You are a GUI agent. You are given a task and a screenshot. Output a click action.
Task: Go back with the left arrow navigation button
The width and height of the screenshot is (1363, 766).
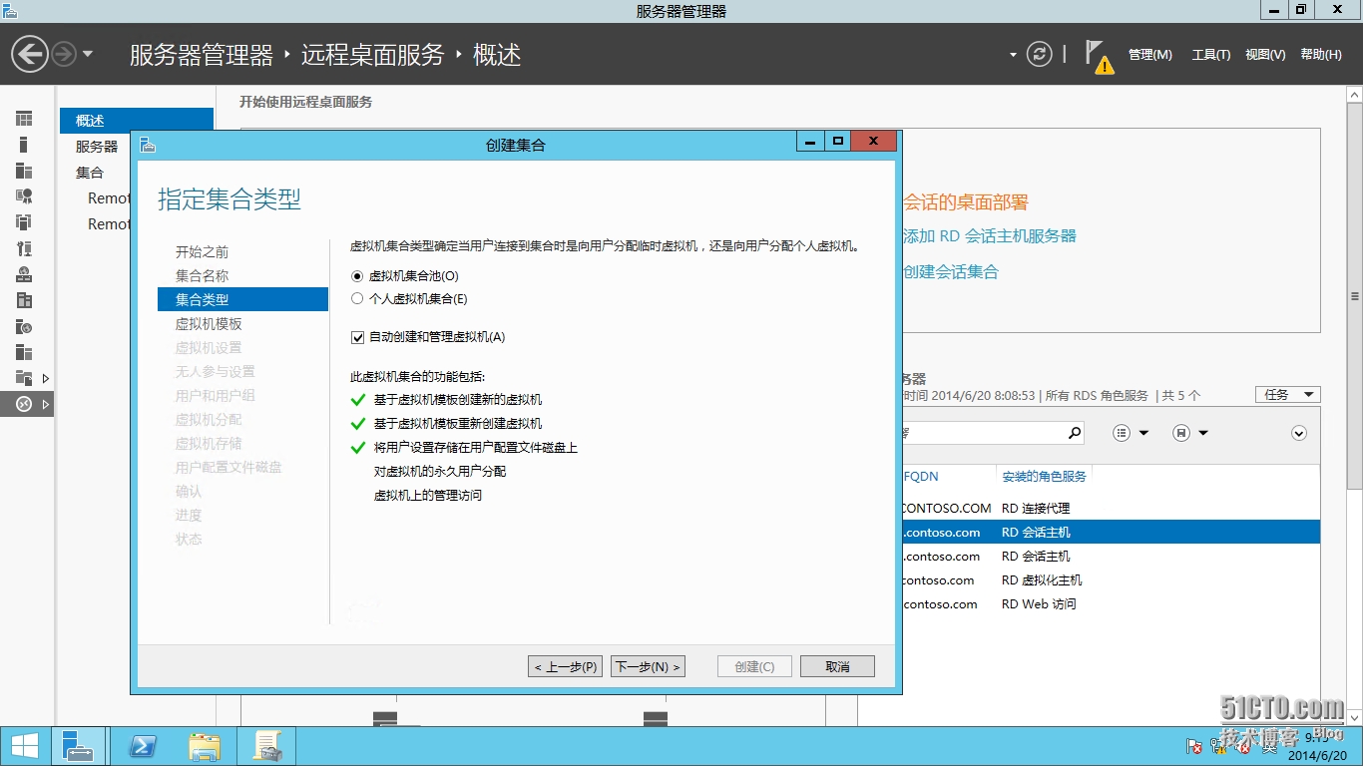coord(30,54)
